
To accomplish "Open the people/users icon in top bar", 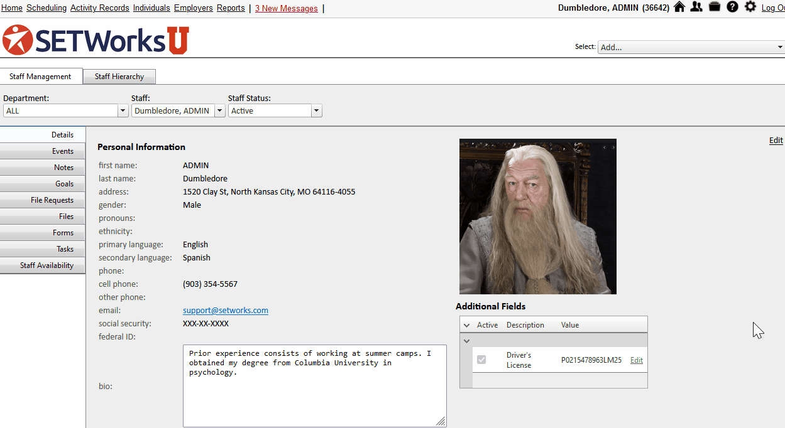I will click(696, 7).
